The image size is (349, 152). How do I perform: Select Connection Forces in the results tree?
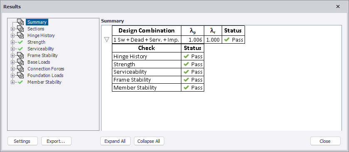pos(46,69)
